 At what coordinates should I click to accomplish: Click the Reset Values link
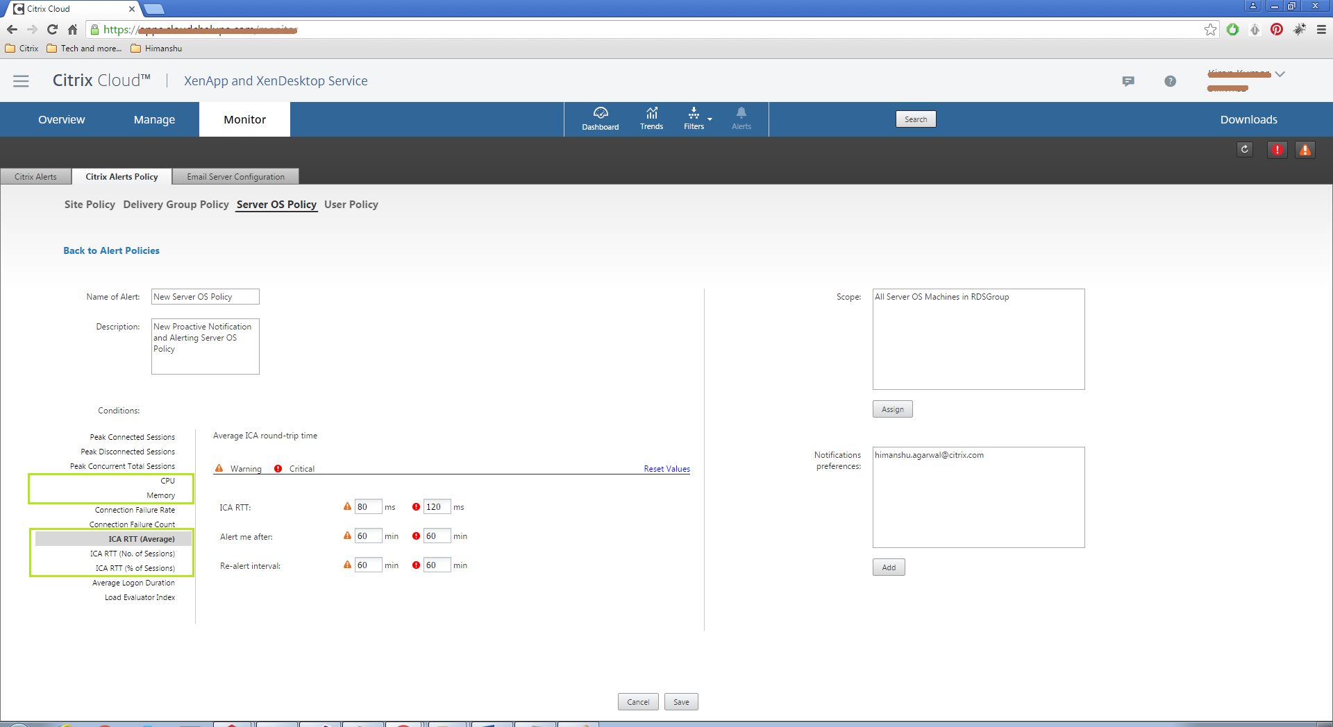point(666,469)
